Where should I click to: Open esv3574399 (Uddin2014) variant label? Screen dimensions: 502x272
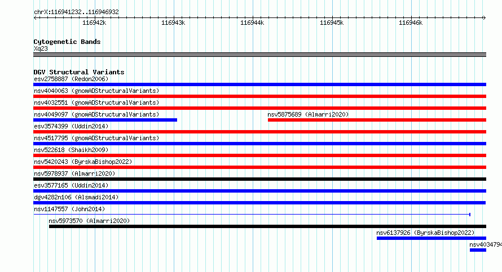[x=71, y=126]
